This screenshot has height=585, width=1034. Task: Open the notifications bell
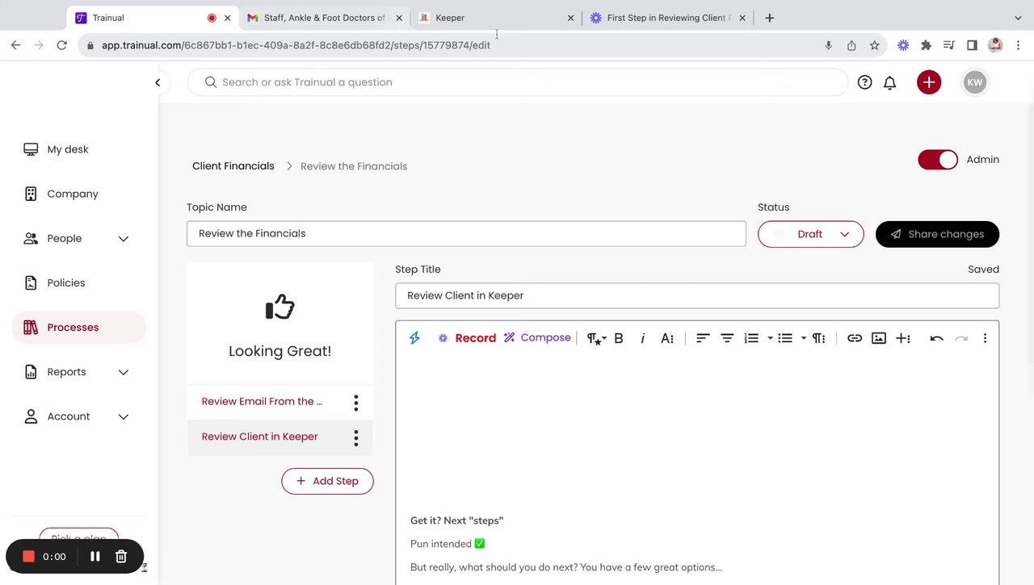[889, 82]
